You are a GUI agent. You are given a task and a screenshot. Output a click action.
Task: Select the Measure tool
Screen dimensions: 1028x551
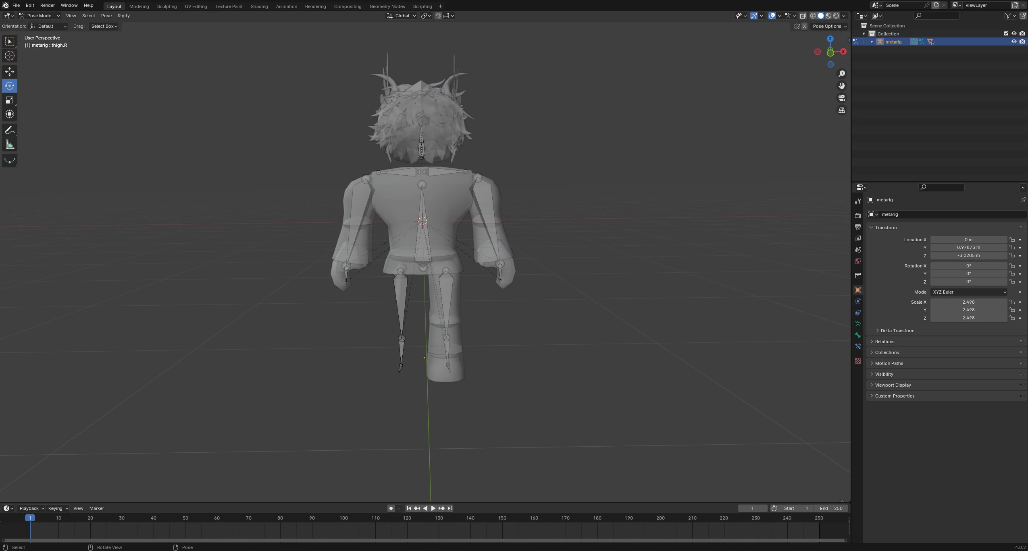tap(10, 145)
